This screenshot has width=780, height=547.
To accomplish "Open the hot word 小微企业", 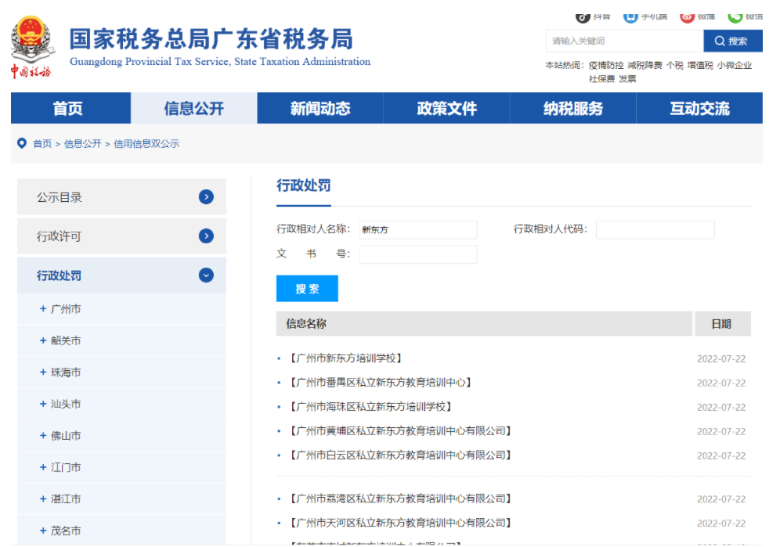I will (x=735, y=65).
